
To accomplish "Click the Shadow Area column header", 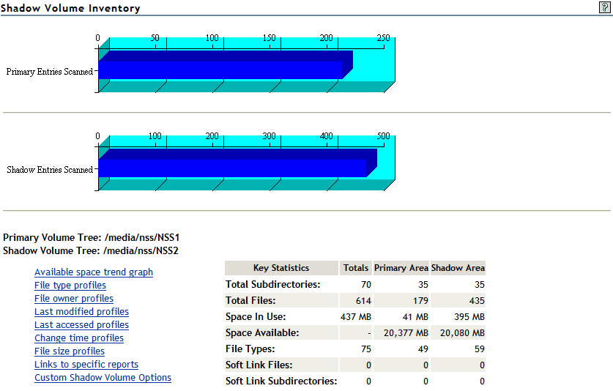I will tap(458, 268).
